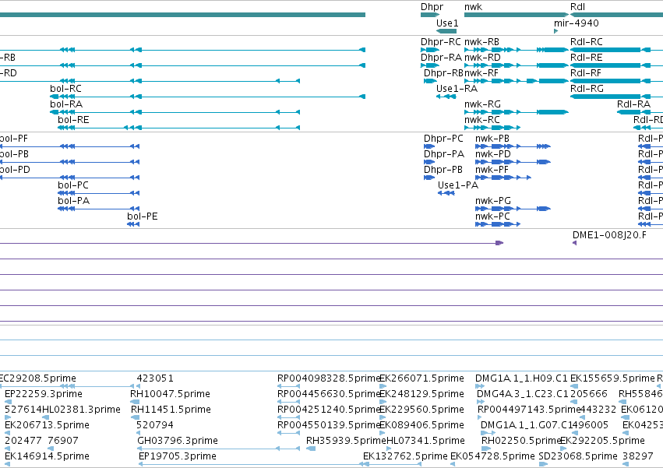
Task: Open EST RH10047.5prime
Action: (170, 394)
